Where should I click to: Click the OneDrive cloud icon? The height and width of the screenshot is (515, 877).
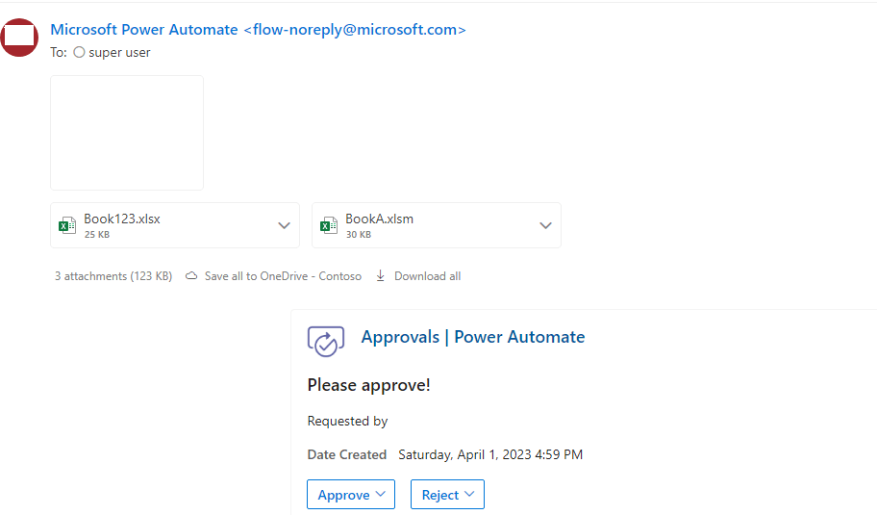pos(191,276)
